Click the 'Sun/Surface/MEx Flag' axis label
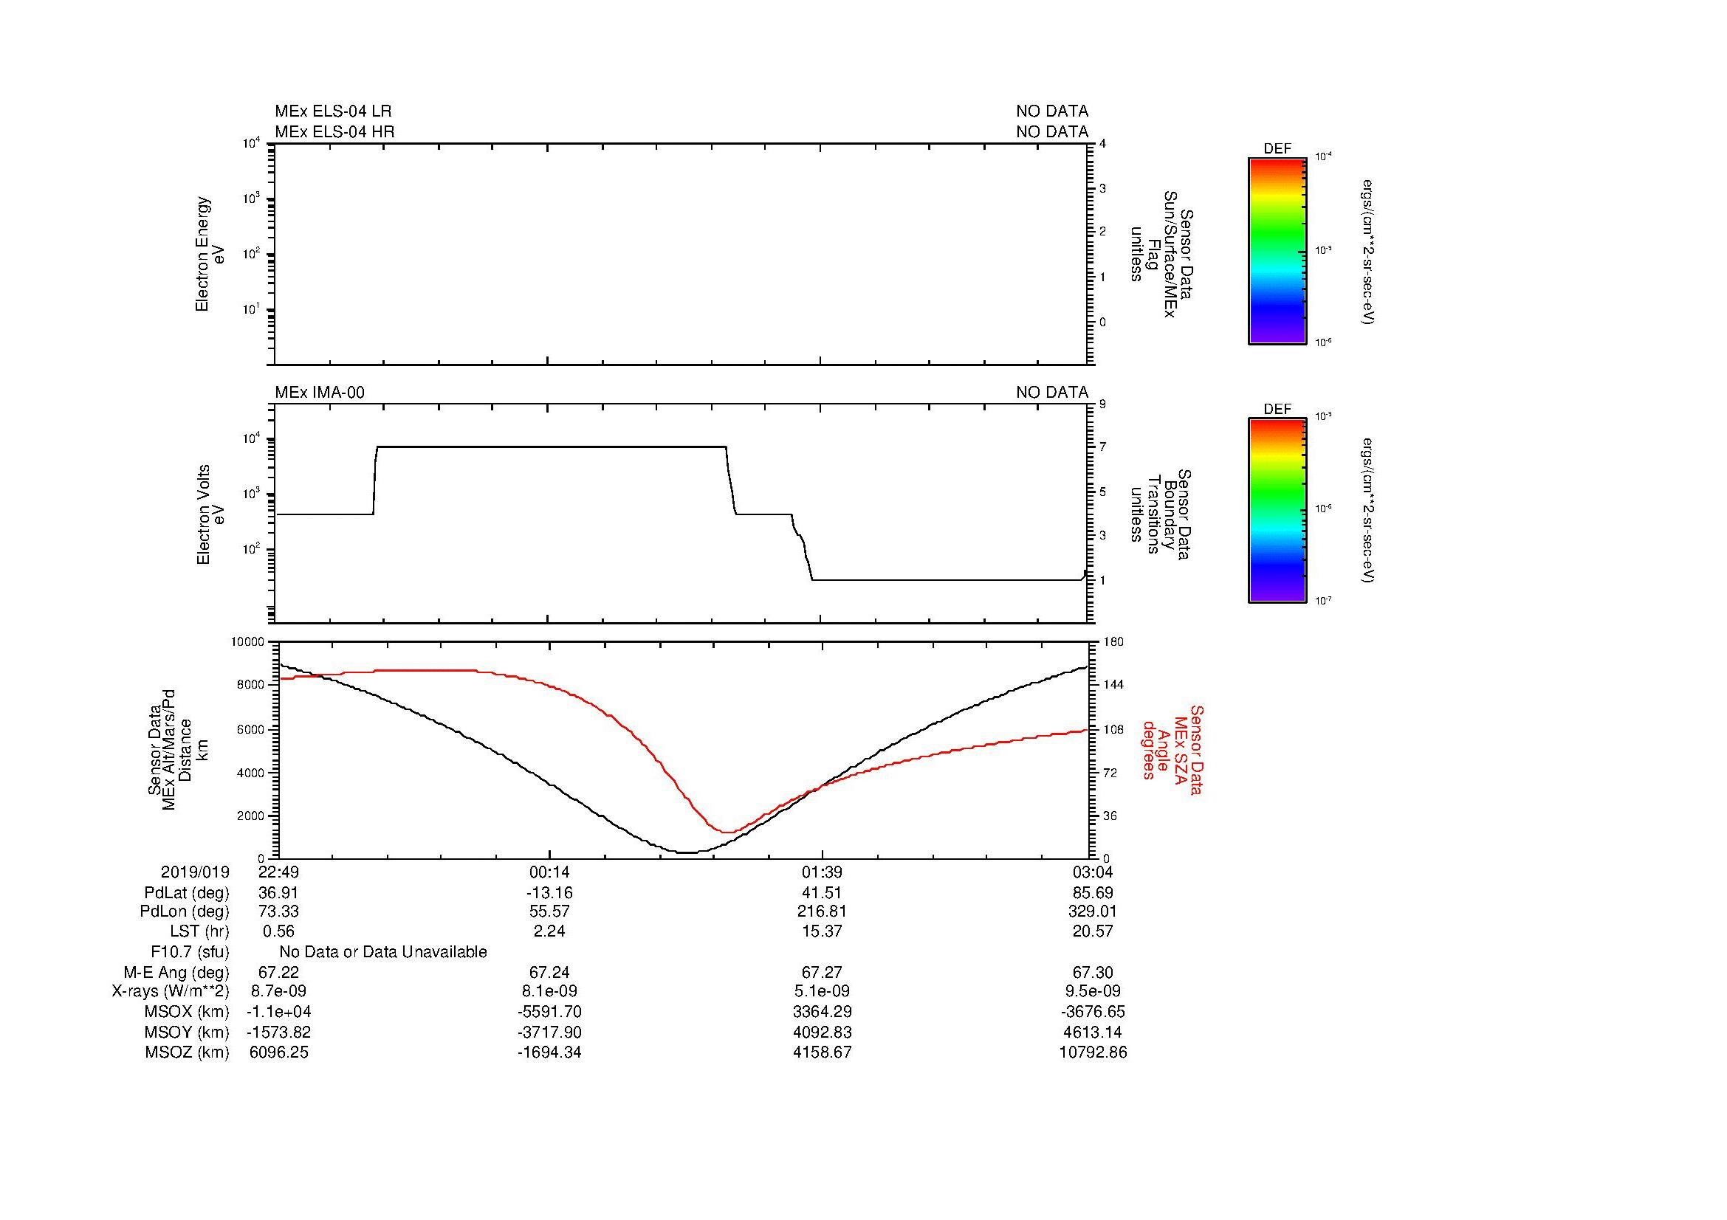 (x=1161, y=254)
